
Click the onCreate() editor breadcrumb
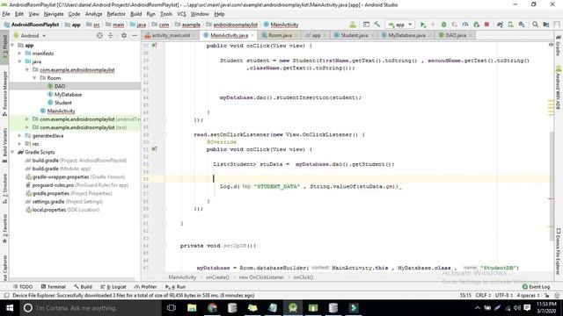(x=217, y=277)
